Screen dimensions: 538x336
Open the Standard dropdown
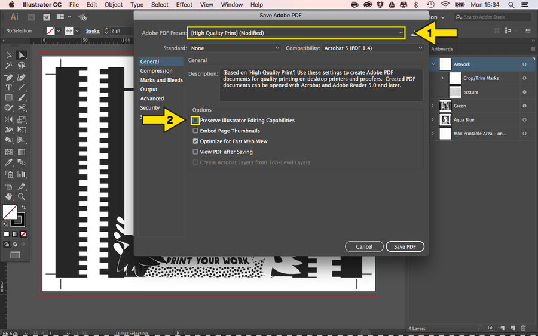point(235,48)
